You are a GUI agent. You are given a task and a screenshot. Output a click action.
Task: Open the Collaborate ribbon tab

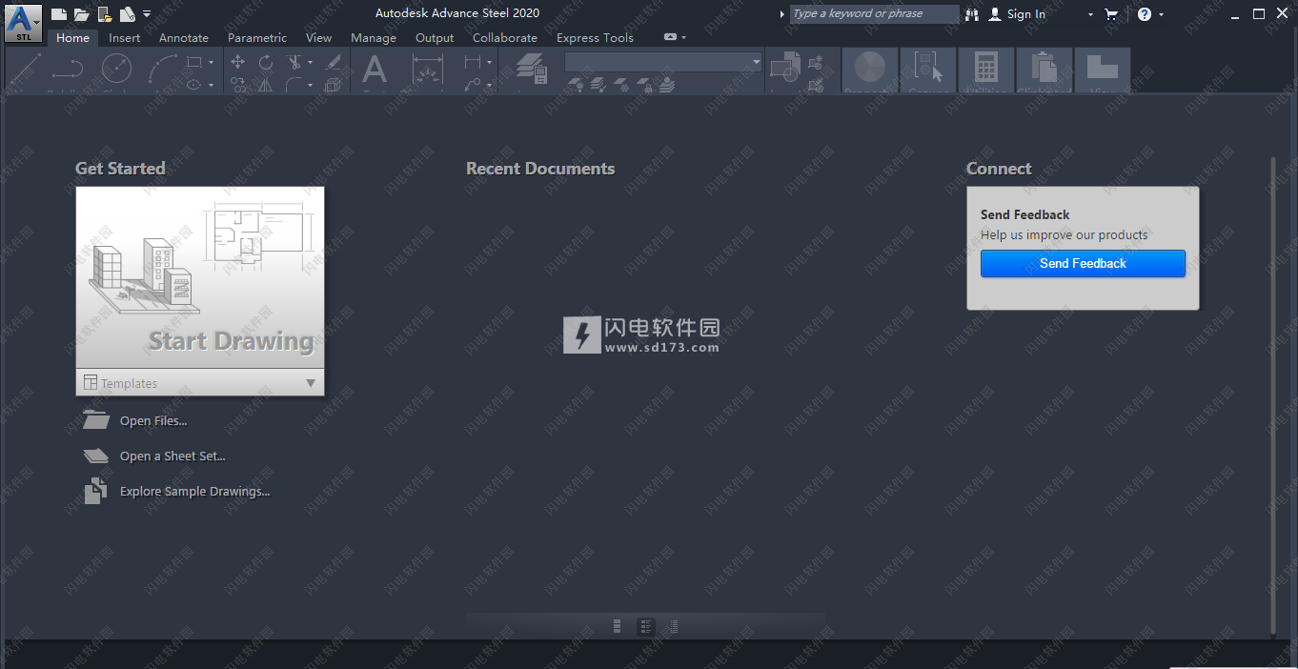[505, 38]
